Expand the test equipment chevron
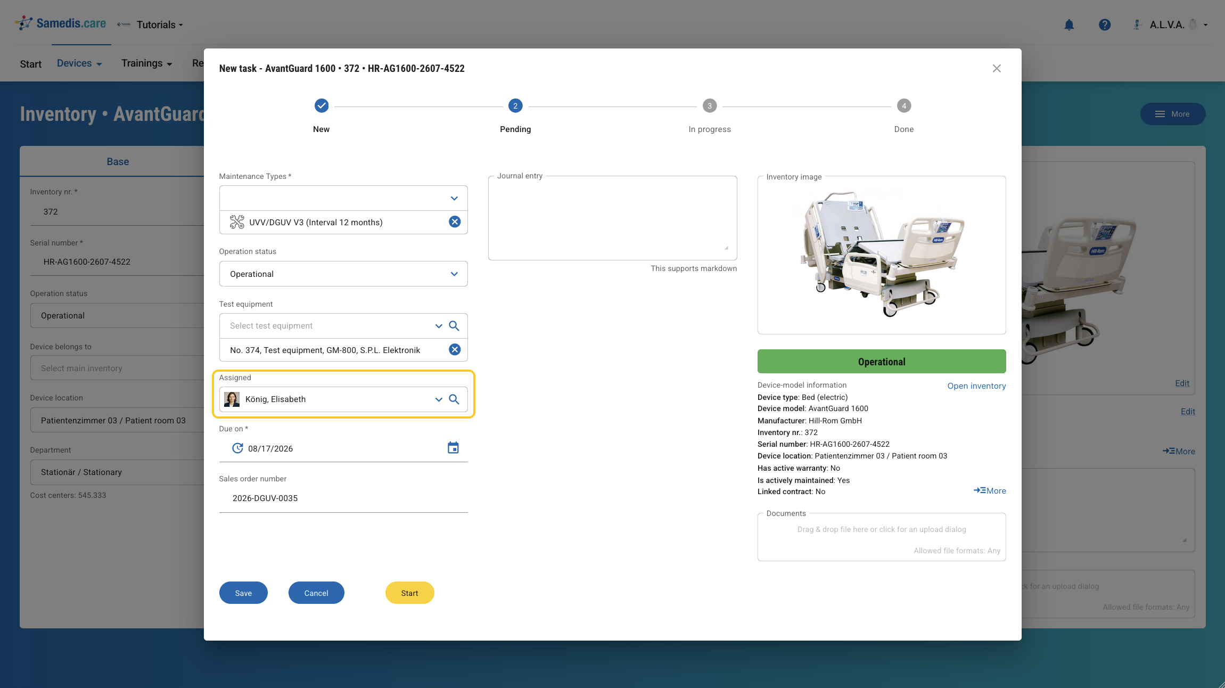1225x688 pixels. (439, 326)
